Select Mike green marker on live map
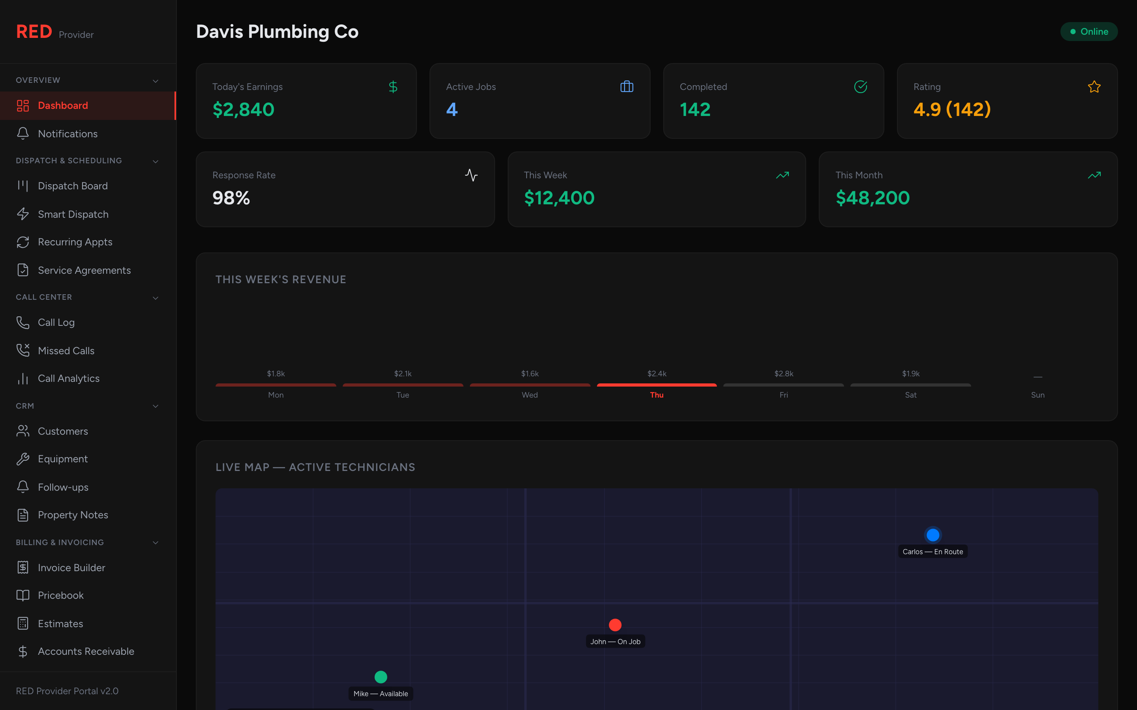This screenshot has height=710, width=1137. 381,677
